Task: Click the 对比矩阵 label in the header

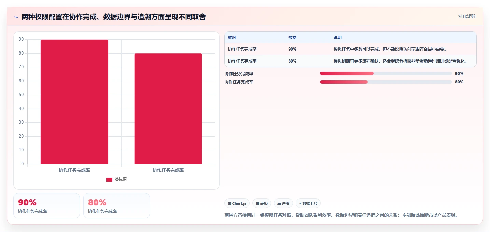Action: click(467, 16)
